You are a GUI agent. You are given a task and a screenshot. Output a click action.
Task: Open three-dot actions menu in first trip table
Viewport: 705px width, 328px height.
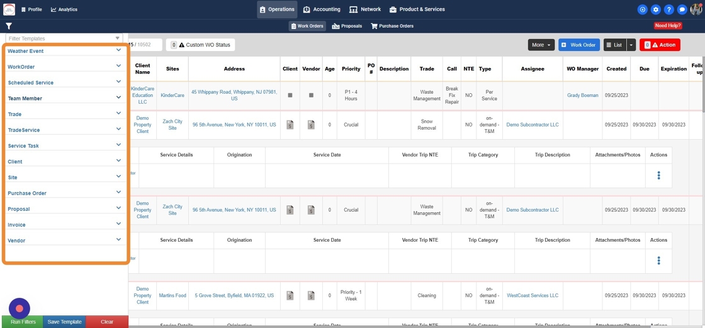pos(658,175)
